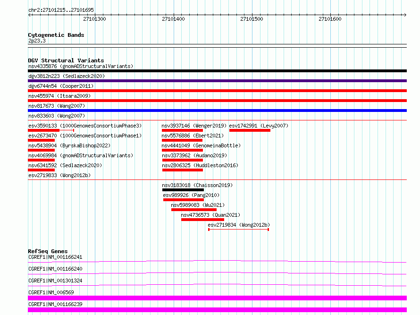Open CGREF1|NM_001166241 transcript
Image resolution: width=420 pixels, height=315 pixels.
pos(55,257)
